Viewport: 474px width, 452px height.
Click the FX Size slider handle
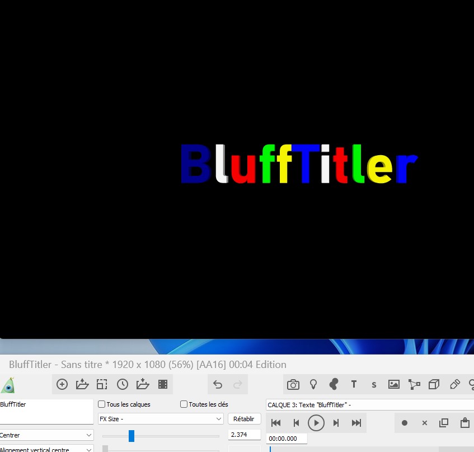tap(131, 436)
